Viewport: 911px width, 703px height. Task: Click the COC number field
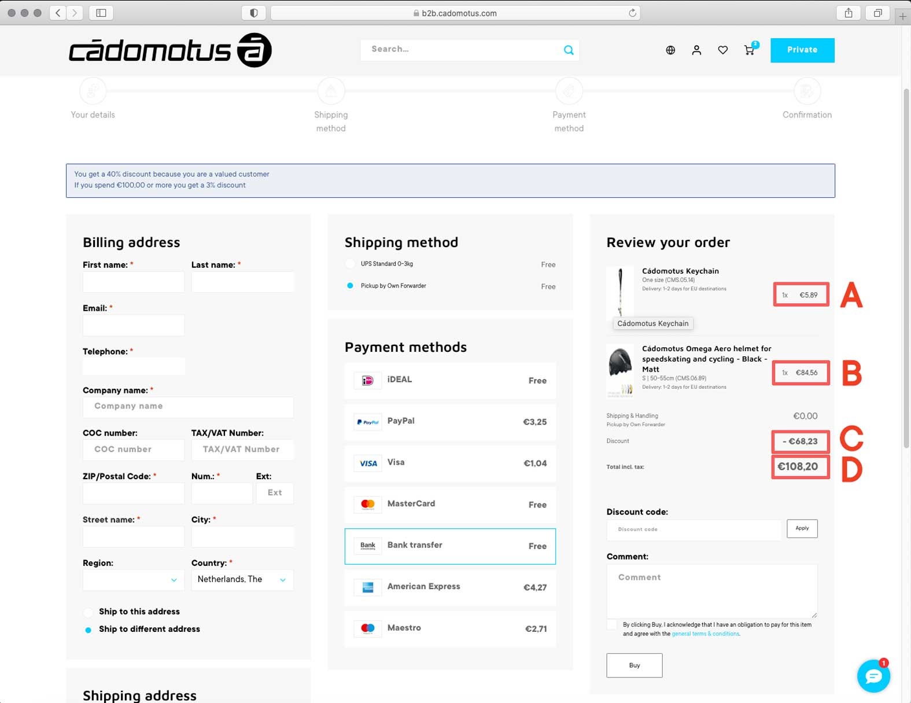(x=134, y=450)
